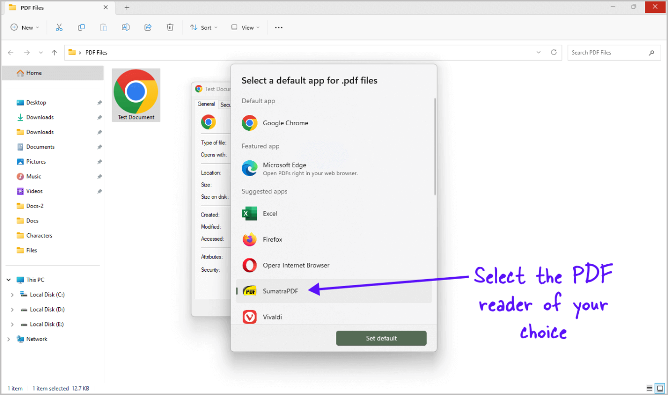Viewport: 668px width, 395px height.
Task: Choose Opera Internet Browser
Action: (334, 265)
